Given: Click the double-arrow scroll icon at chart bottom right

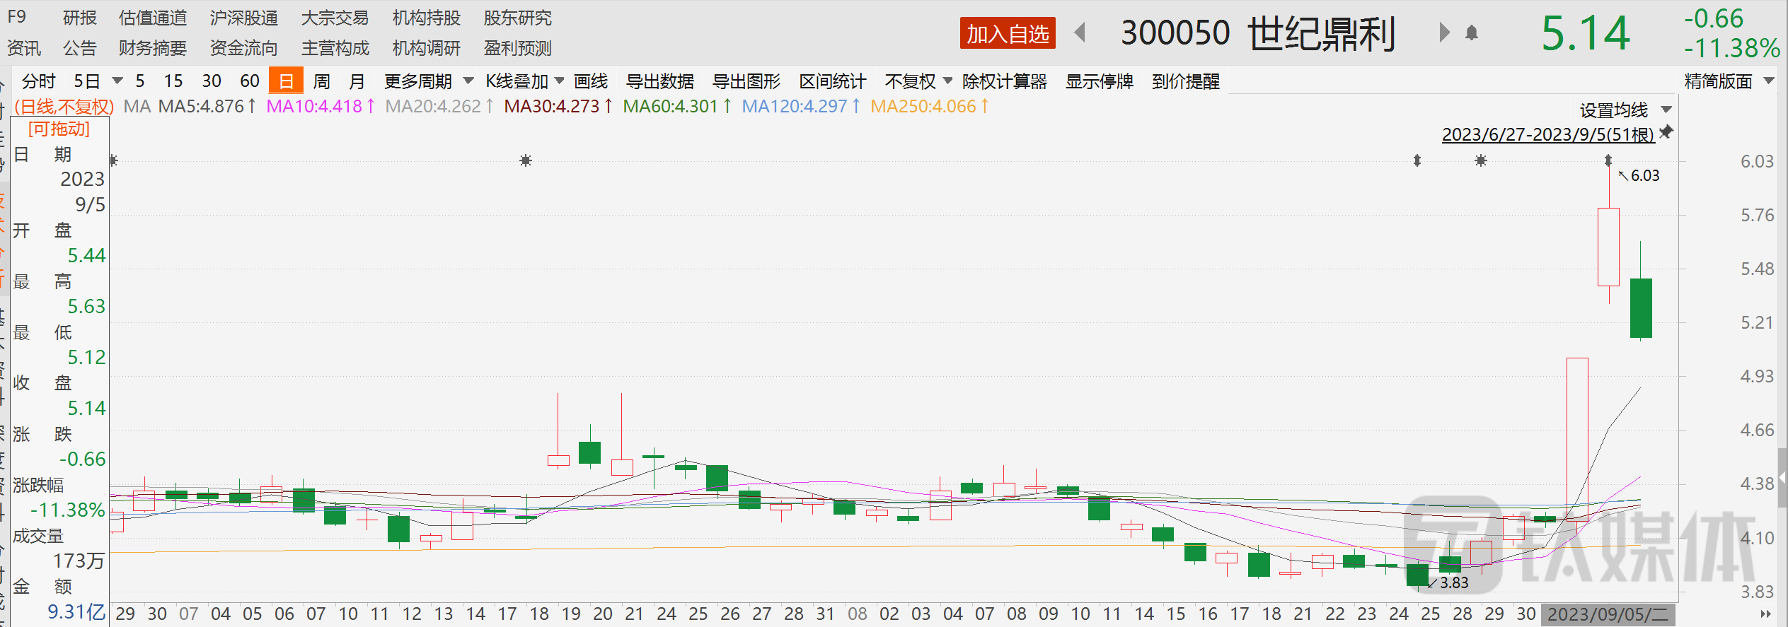Looking at the screenshot, I should (x=1765, y=614).
